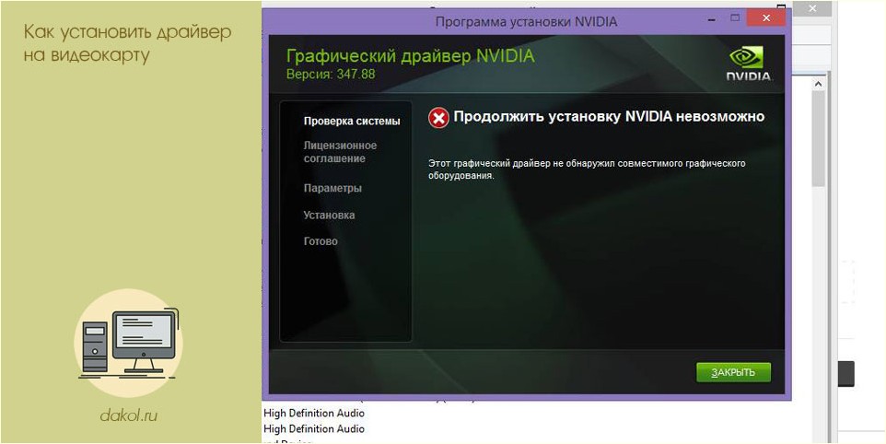Click the dakol.ru site label
Viewport: 886px width, 444px height.
[129, 415]
